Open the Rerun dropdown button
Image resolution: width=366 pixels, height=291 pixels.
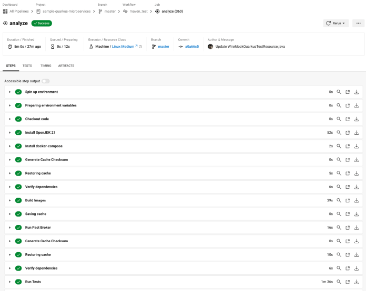point(335,23)
